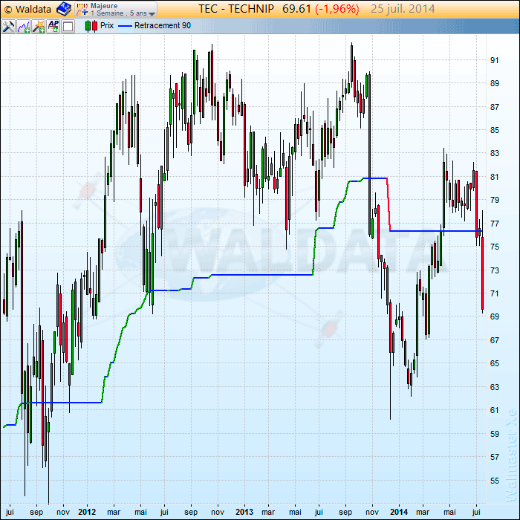The image size is (520, 520).
Task: Open the Majeure timeframe dropdown
Action: click(116, 9)
